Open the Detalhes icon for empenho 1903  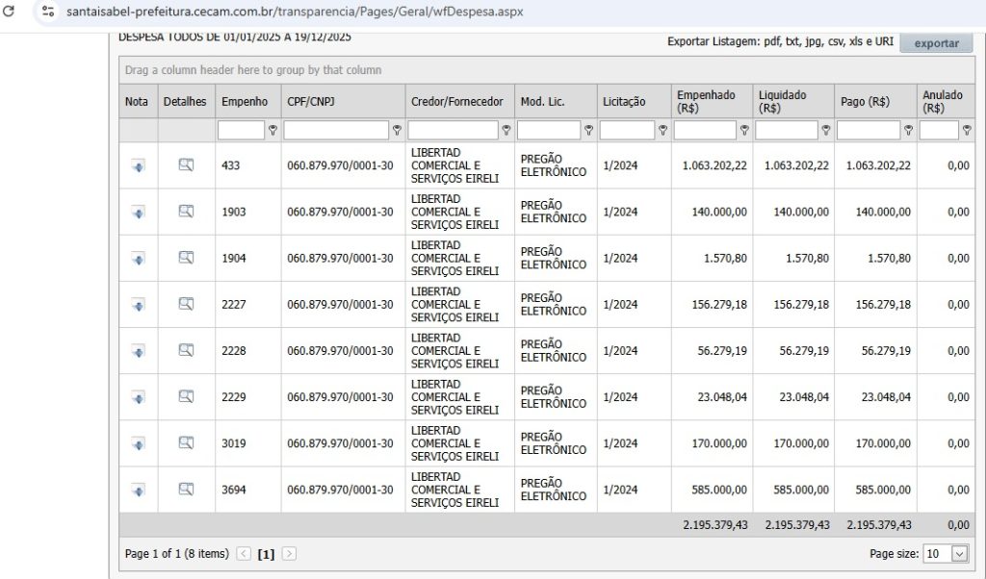click(x=186, y=212)
